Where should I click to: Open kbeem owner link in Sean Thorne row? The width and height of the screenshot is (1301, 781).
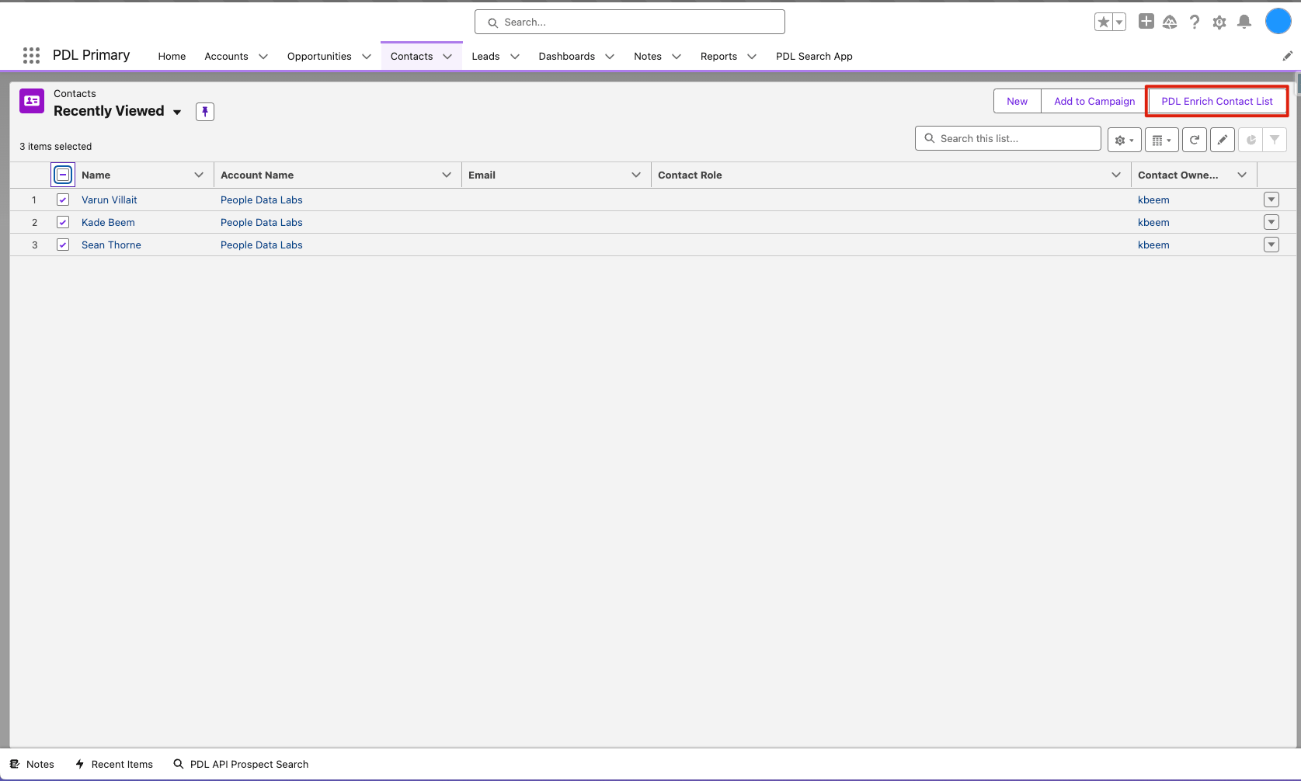[x=1153, y=245]
